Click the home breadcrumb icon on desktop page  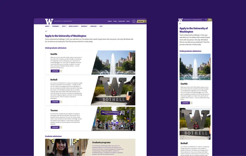[46, 31]
